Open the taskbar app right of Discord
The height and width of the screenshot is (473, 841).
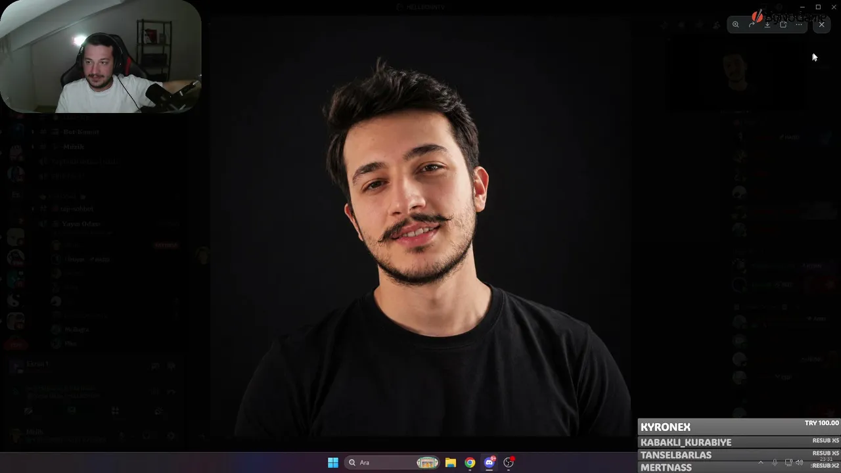click(509, 462)
